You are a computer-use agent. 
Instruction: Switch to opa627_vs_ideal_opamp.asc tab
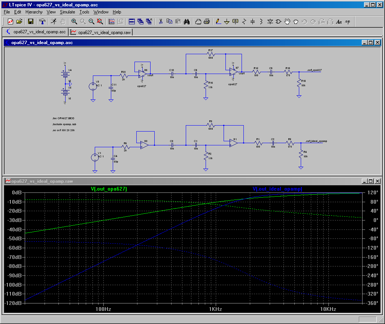pyautogui.click(x=36, y=32)
